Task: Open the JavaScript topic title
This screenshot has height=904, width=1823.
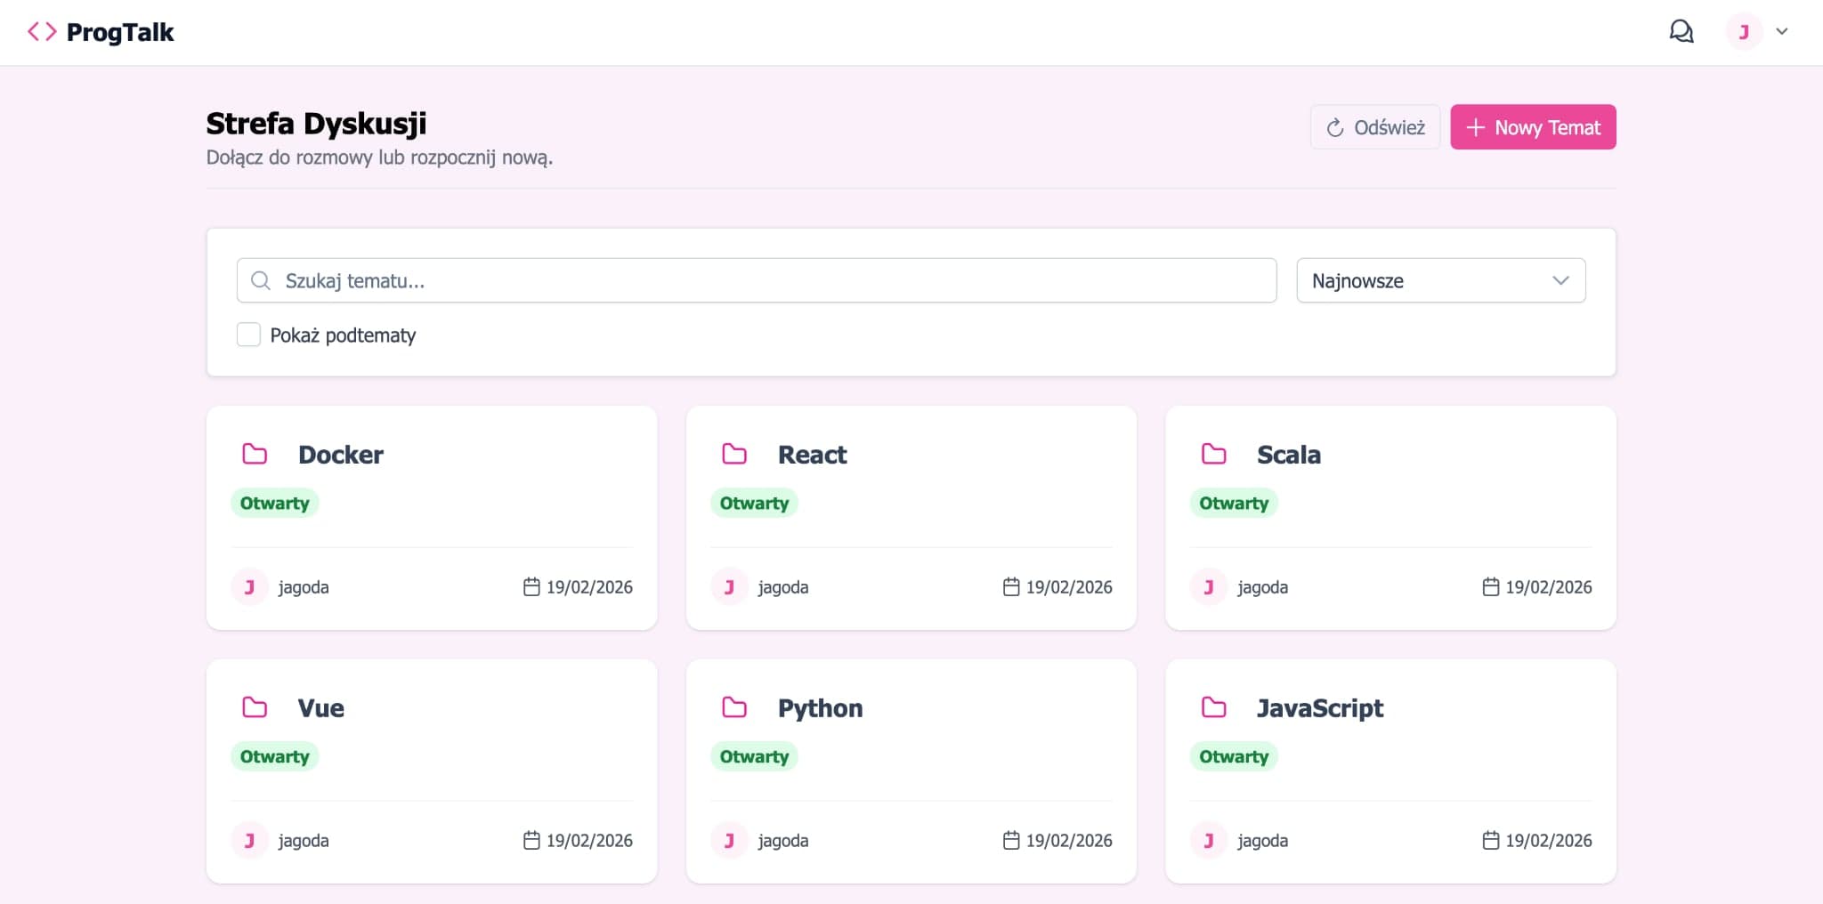Action: coord(1319,708)
